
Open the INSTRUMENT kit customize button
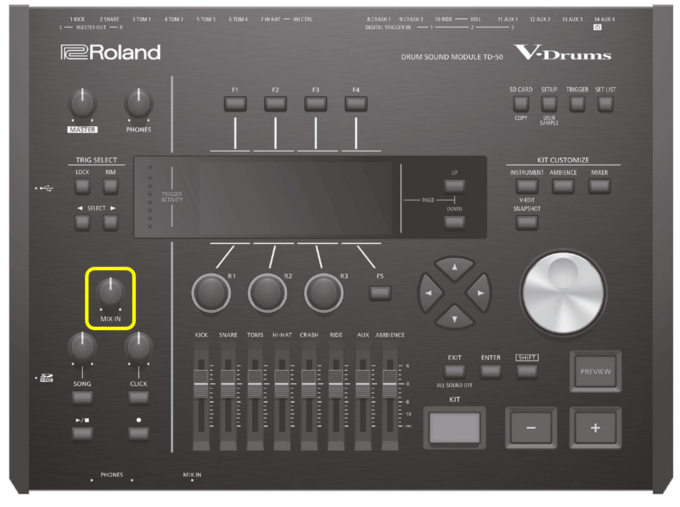(x=527, y=186)
